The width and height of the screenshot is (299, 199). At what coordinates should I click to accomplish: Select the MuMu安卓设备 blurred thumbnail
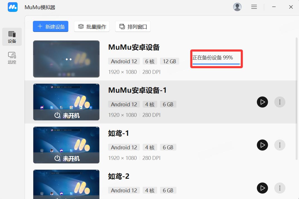pos(66,59)
